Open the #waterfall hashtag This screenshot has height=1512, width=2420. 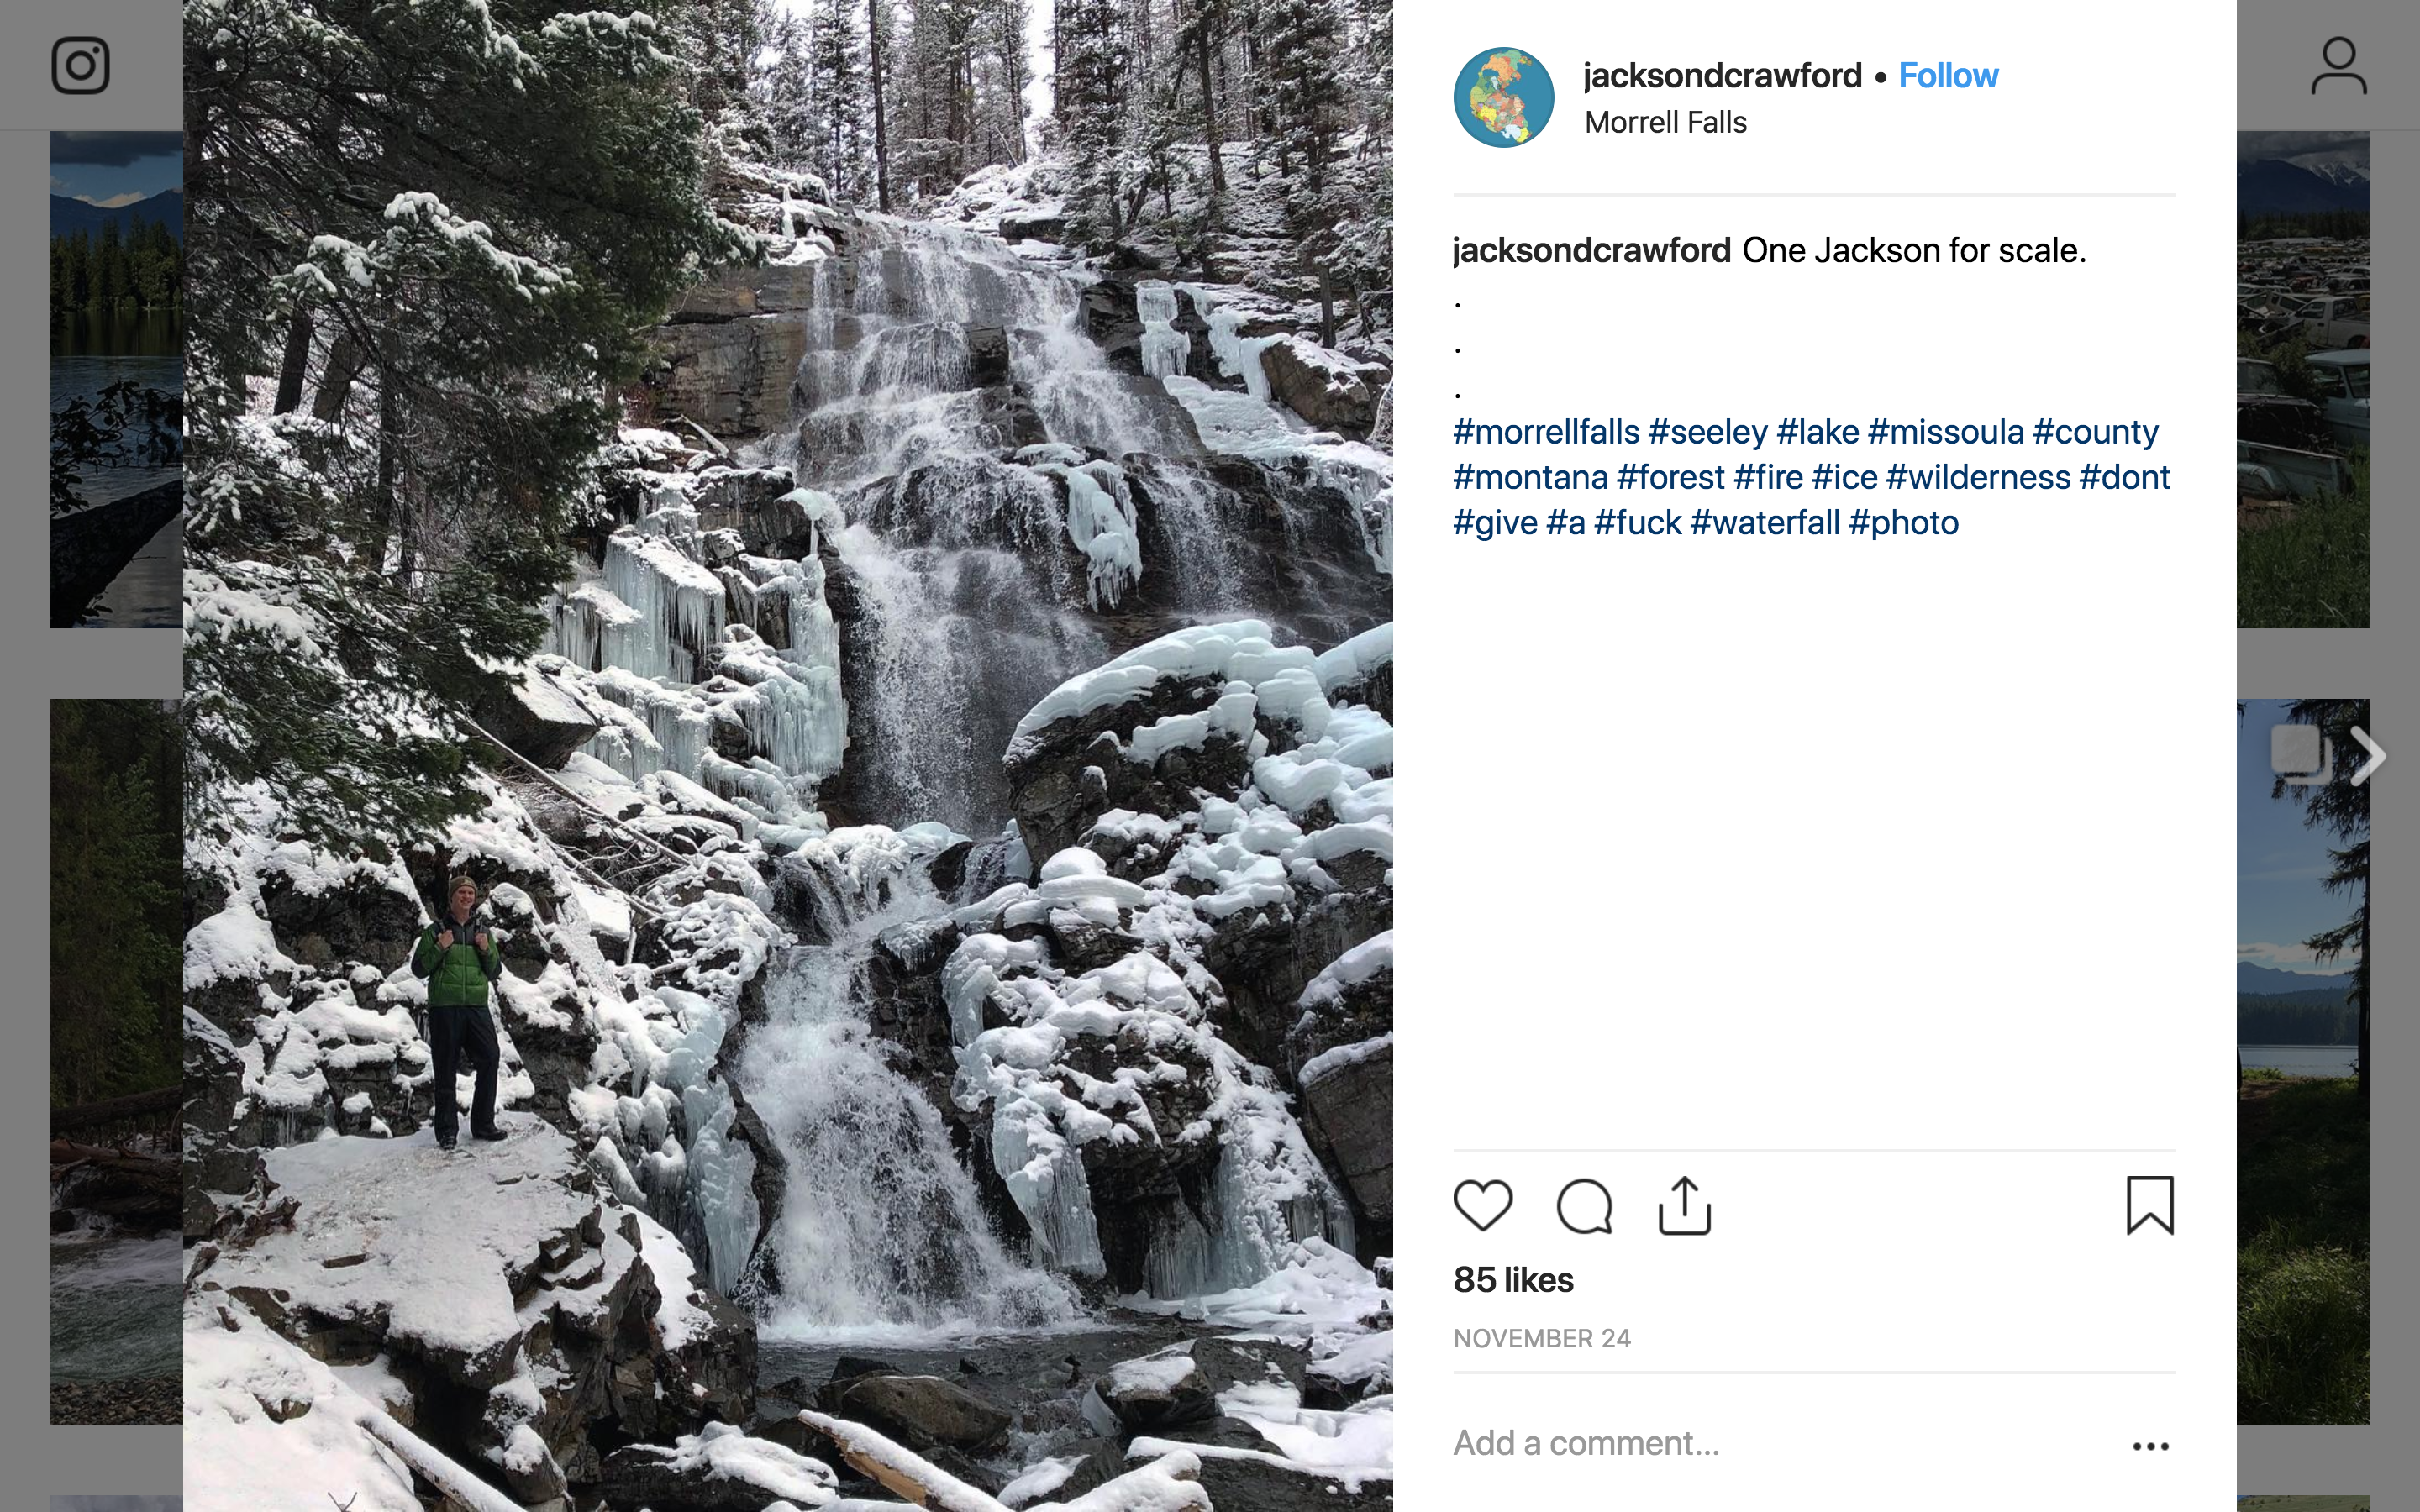click(x=1764, y=523)
